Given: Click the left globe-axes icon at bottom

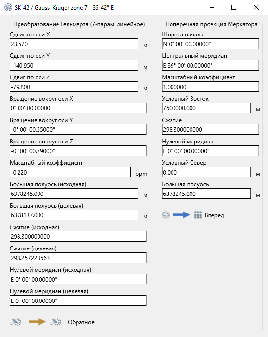Looking at the screenshot, I should 16,322.
